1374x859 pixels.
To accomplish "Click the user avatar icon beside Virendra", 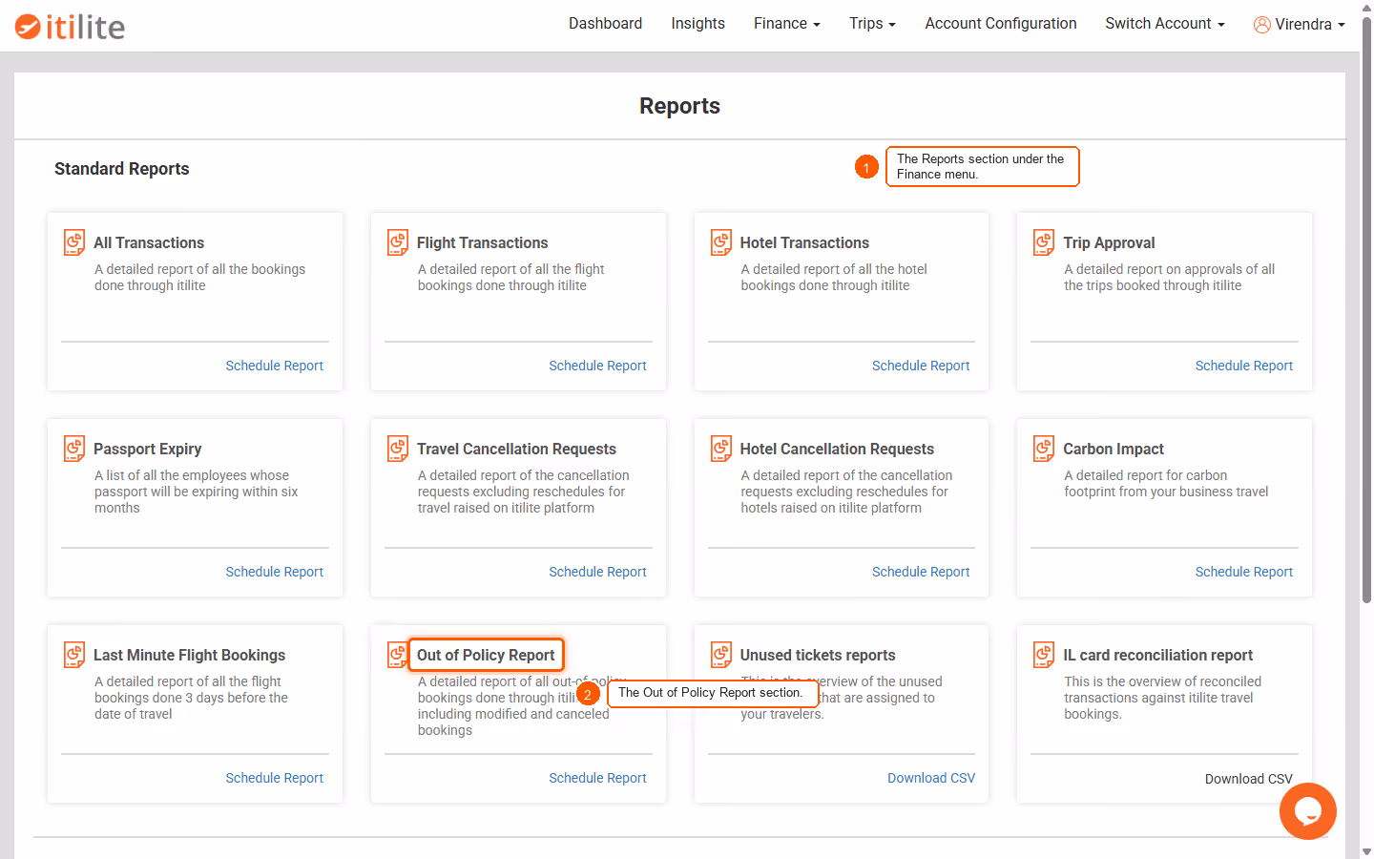I will (x=1261, y=25).
